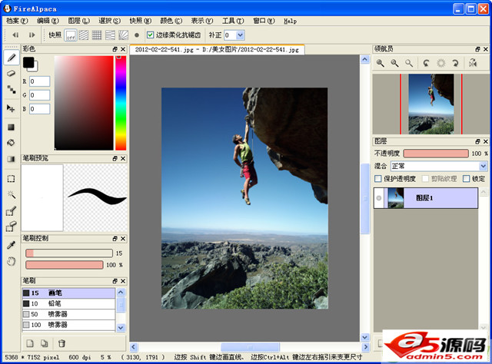Delete brush with the trash icon
492x364 pixels.
[61, 343]
